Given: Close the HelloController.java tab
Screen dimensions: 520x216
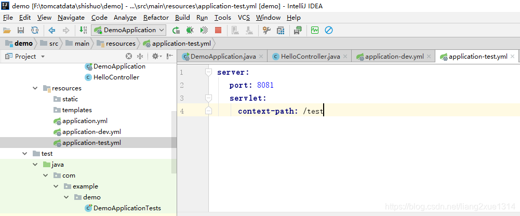Looking at the screenshot, I should pyautogui.click(x=345, y=57).
